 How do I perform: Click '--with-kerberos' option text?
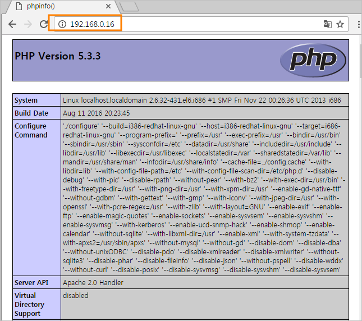[141, 225]
